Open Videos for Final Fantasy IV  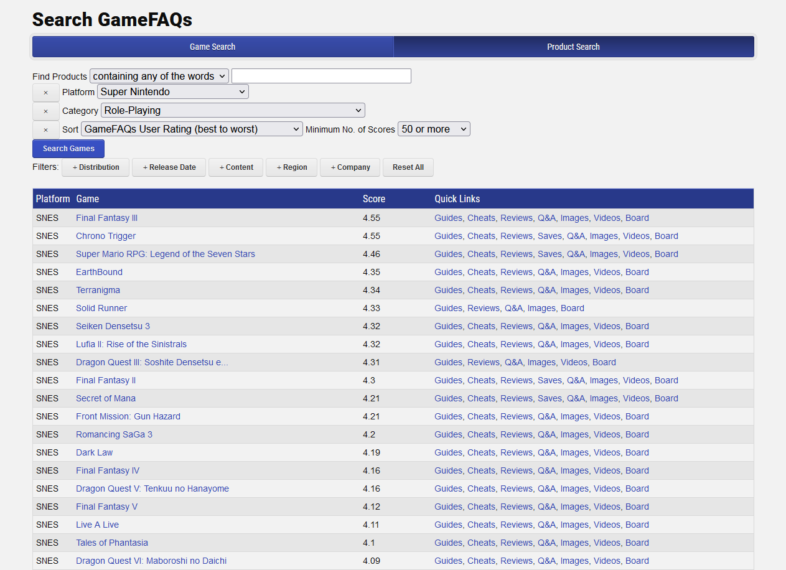(607, 470)
